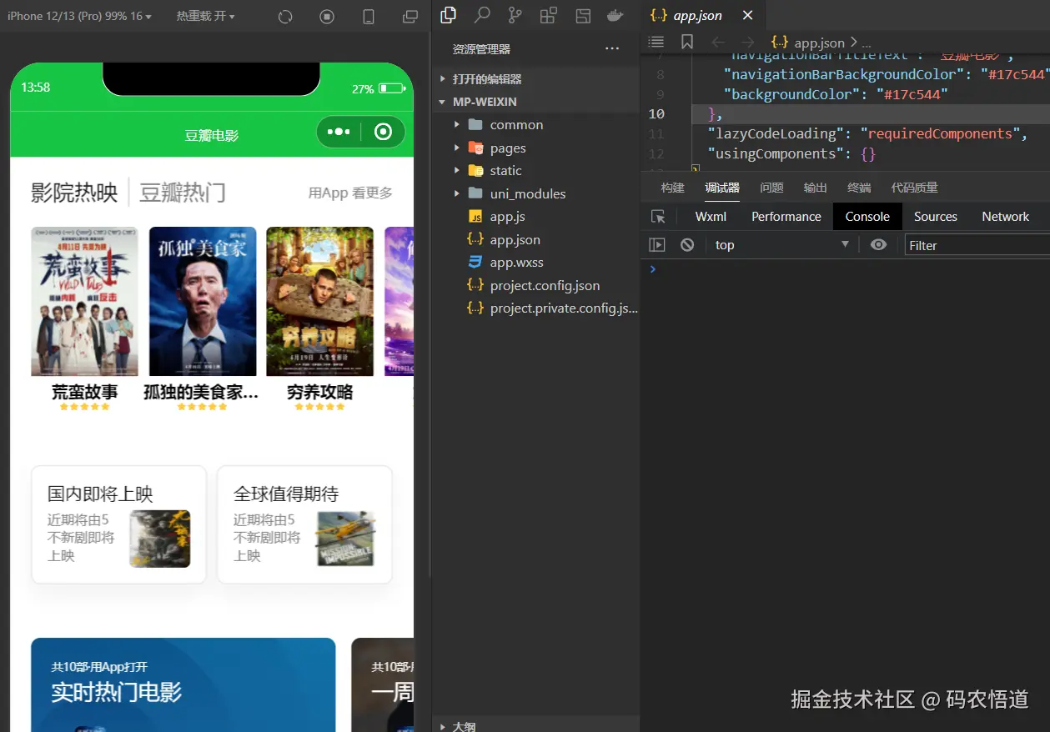Open the 国内即将上映 card

pos(118,524)
